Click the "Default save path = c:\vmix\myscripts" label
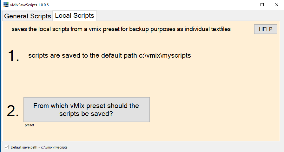The width and height of the screenshot is (284, 152). click(x=39, y=147)
